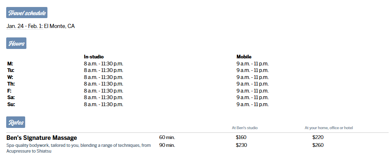Click the Rates heading badge
The image size is (389, 160).
pyautogui.click(x=16, y=122)
